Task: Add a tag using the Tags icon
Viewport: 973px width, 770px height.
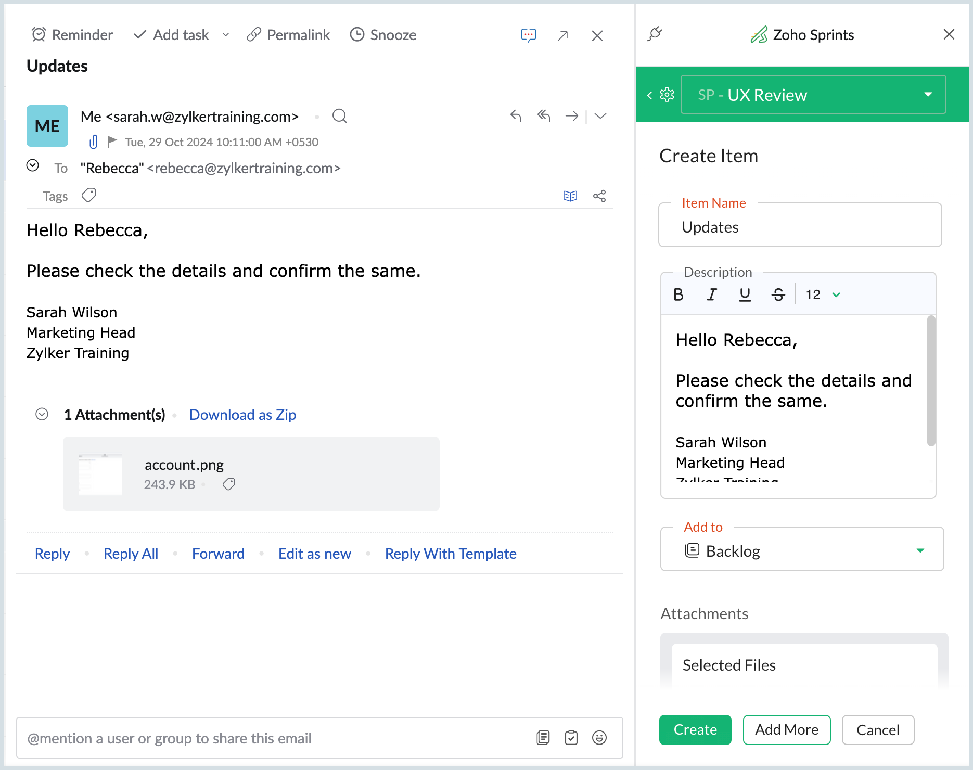Action: (x=89, y=196)
